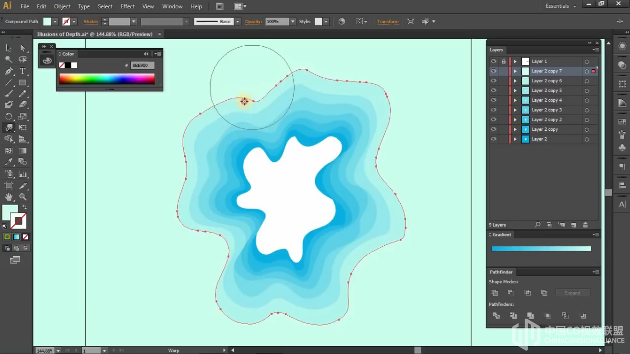Screen dimensions: 630x354
Task: Click the Expand button in Pathfinder
Action: [572, 293]
